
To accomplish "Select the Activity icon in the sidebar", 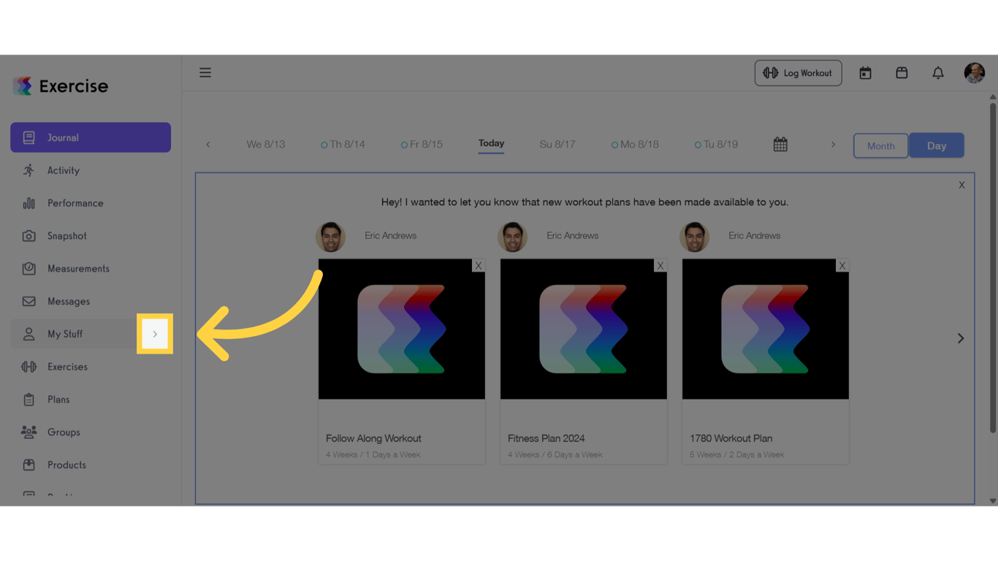I will 29,170.
